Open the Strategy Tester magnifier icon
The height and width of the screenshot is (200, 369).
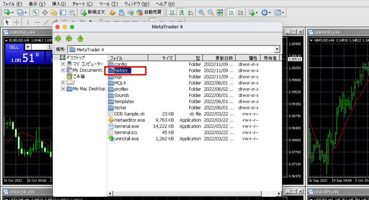[72, 12]
